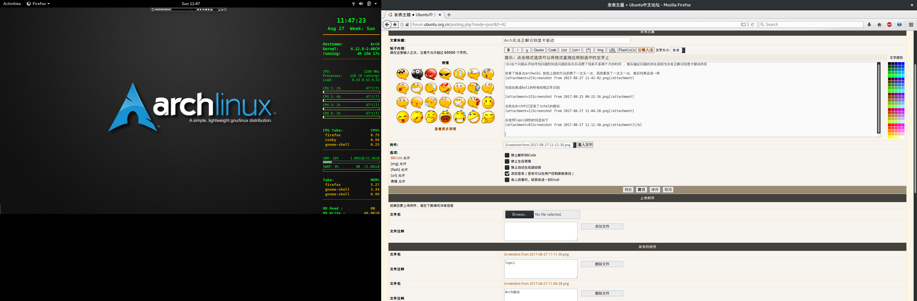The image size is (917, 301).
Task: Open the Adblock Plus extension icon
Action: point(889,25)
